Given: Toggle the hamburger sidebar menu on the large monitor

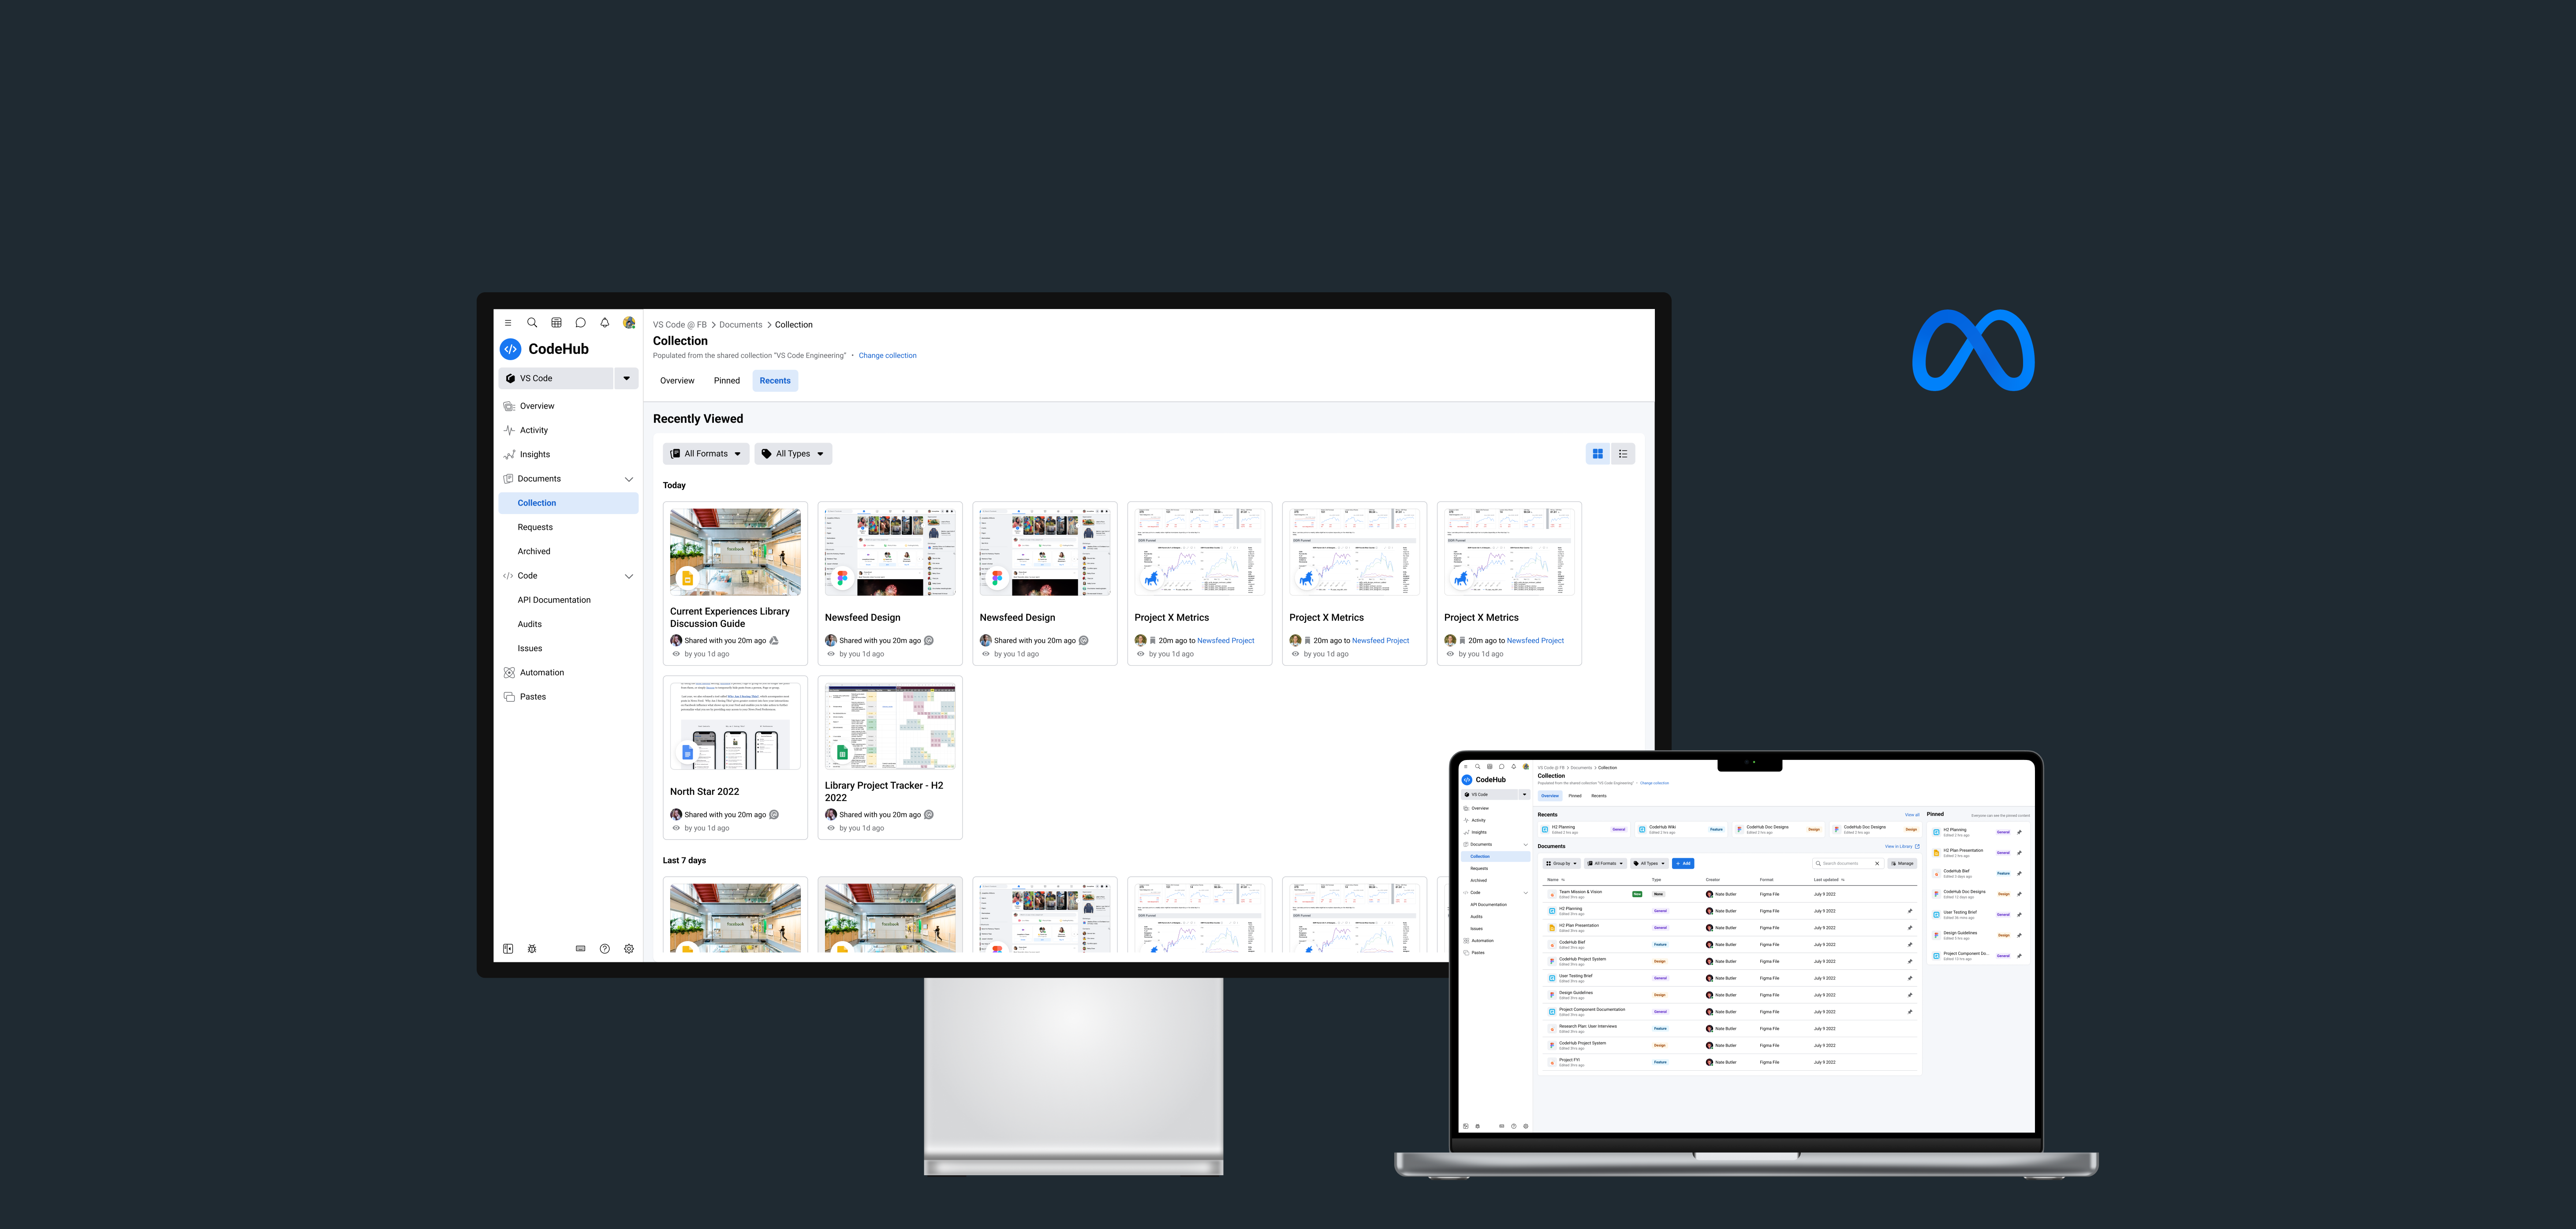Looking at the screenshot, I should [x=508, y=323].
